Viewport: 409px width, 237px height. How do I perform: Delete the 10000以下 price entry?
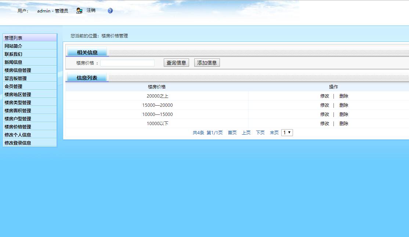tap(343, 123)
